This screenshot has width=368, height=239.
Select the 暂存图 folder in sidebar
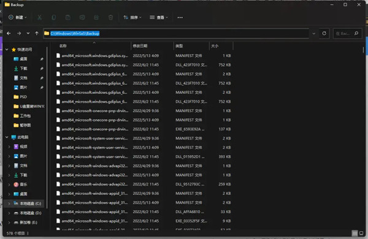click(22, 125)
